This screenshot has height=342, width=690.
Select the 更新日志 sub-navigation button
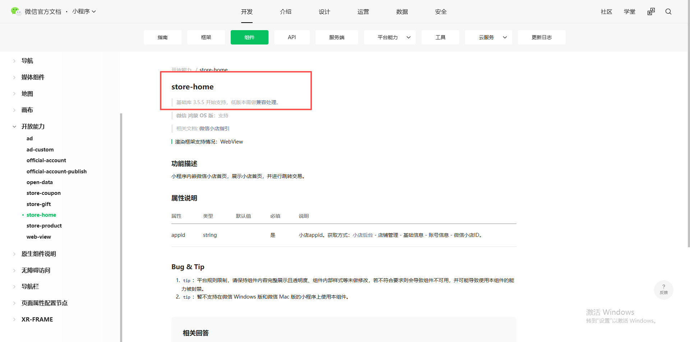[542, 37]
